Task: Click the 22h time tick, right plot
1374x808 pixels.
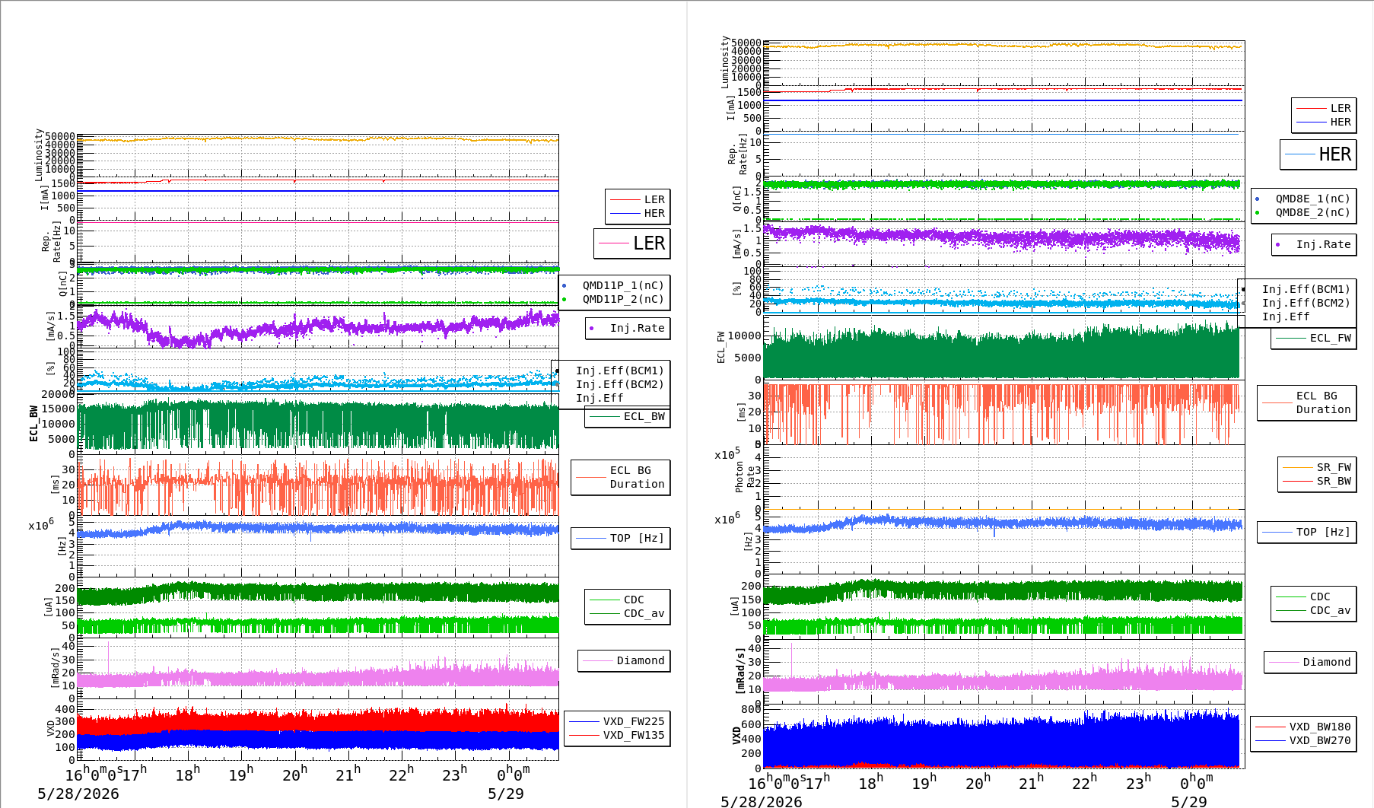Action: click(1086, 781)
